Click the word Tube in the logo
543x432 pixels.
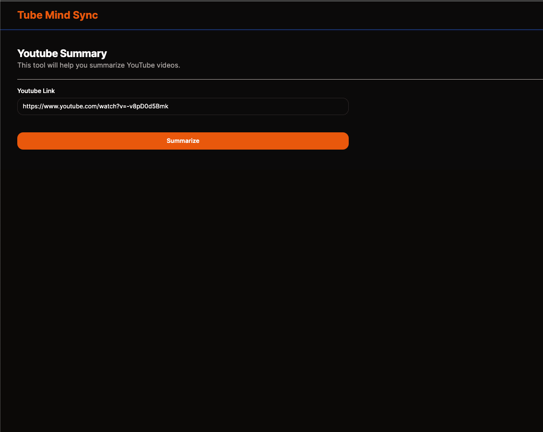30,15
